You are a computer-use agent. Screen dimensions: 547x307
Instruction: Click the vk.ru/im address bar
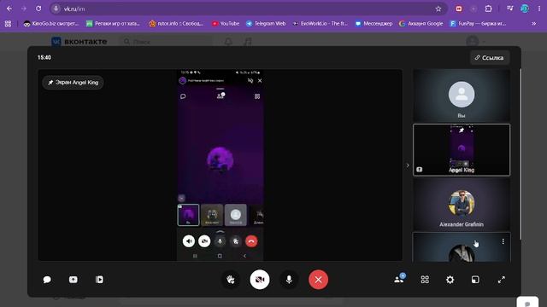[248, 9]
